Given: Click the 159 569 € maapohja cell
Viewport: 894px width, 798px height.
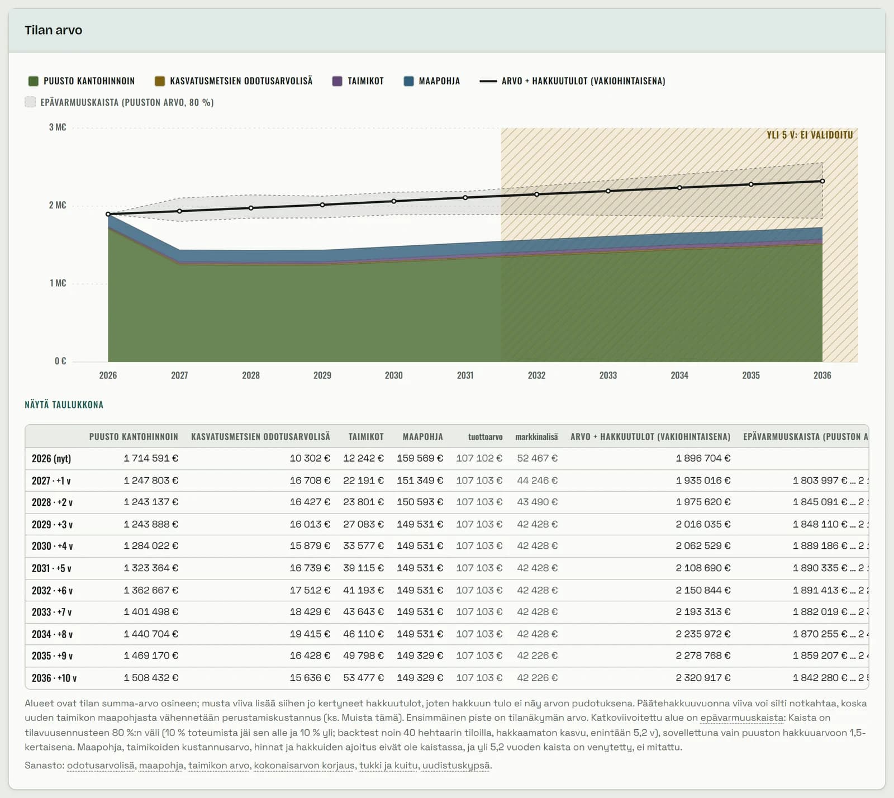Looking at the screenshot, I should (x=420, y=458).
